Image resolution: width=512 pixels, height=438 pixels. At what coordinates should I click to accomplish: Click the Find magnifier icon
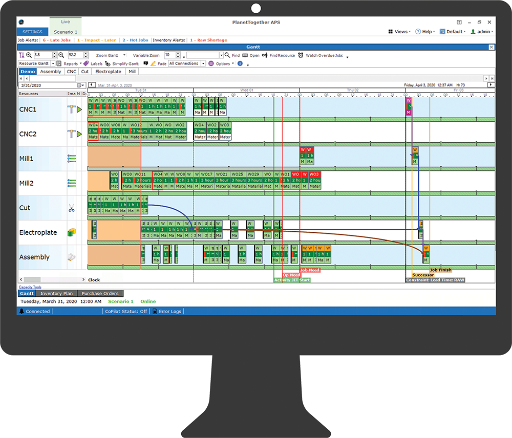(x=227, y=55)
